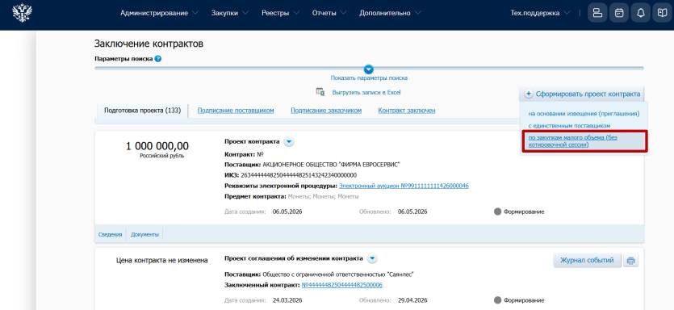674x310 pixels.
Task: Switch to Контракт заключен tab
Action: click(x=407, y=111)
